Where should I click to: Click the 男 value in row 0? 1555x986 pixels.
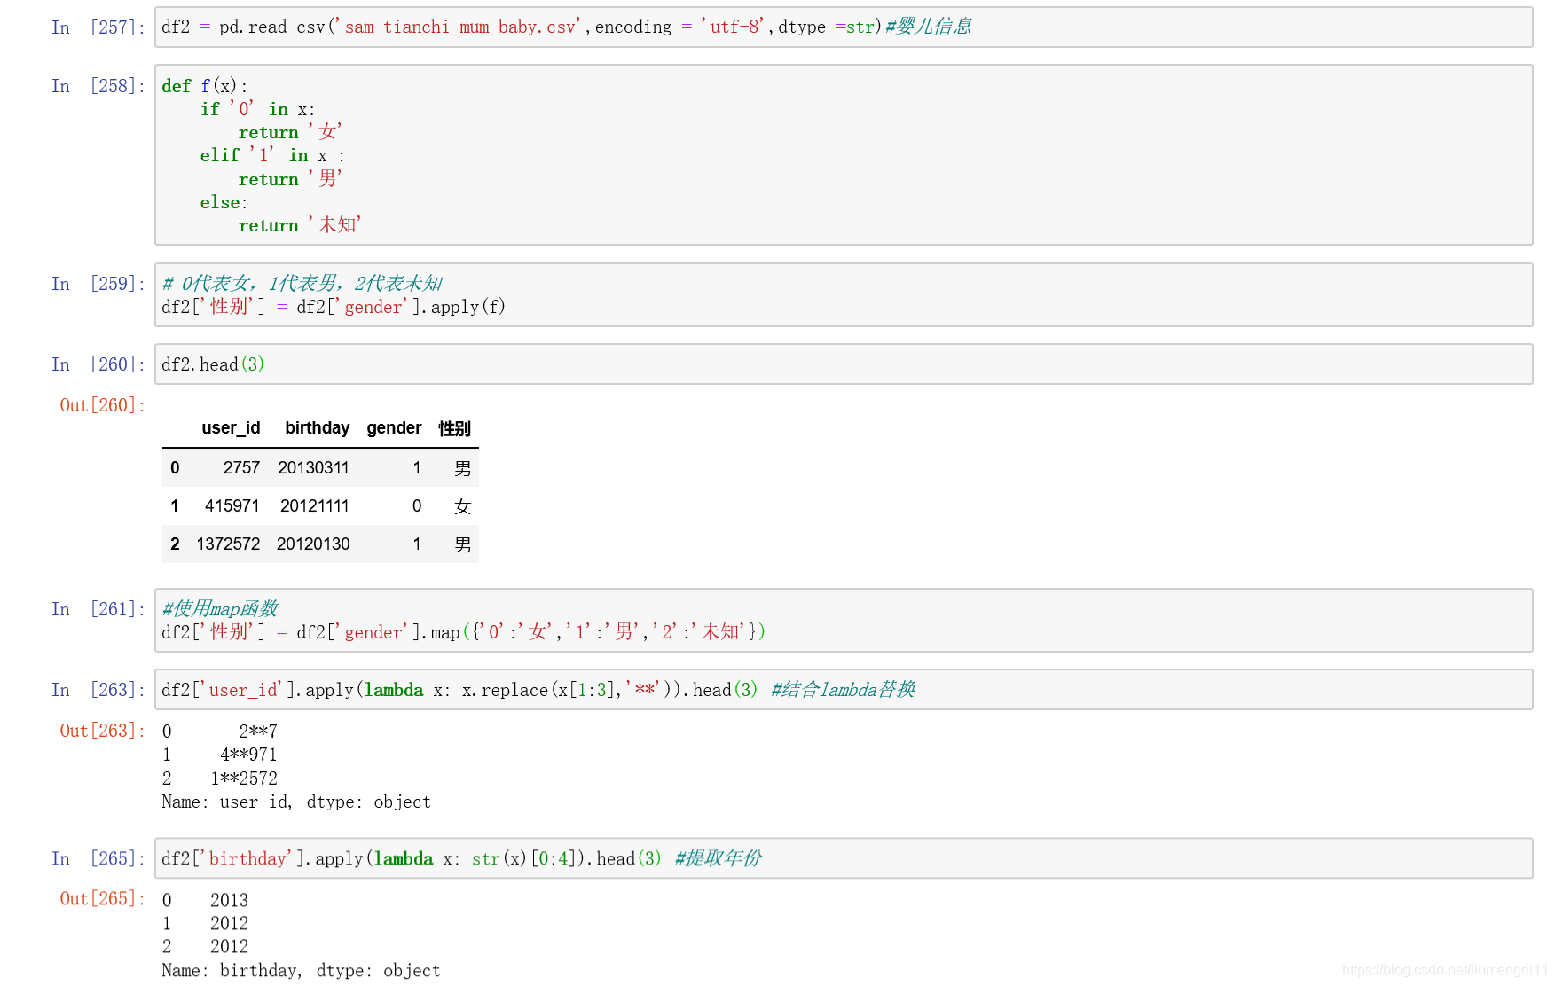(462, 468)
